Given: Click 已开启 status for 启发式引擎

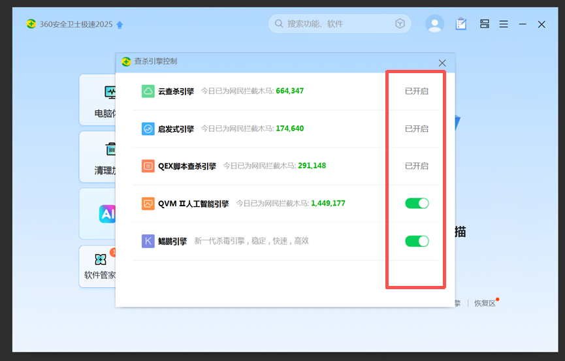Looking at the screenshot, I should [416, 129].
